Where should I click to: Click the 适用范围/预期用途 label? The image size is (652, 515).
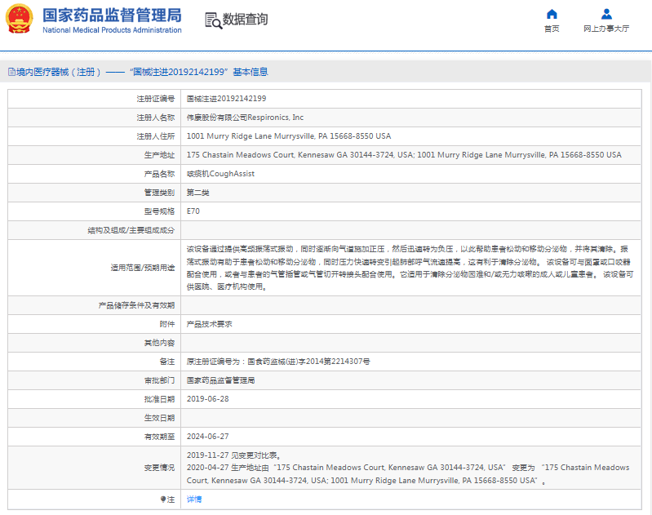click(143, 268)
